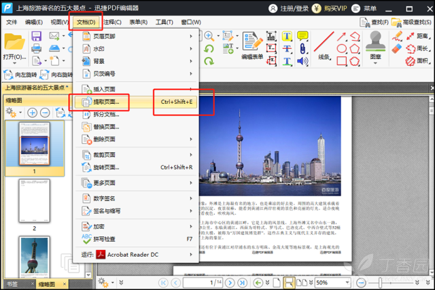Switch to the 书签 tab
435x290 pixels.
click(12, 284)
